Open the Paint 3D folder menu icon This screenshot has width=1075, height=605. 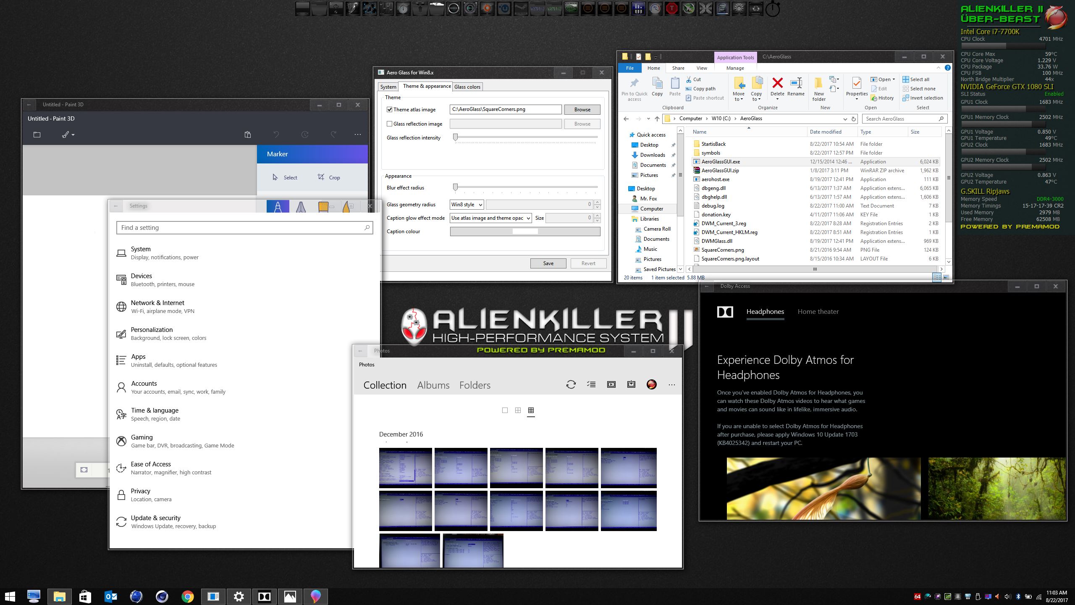click(x=37, y=134)
